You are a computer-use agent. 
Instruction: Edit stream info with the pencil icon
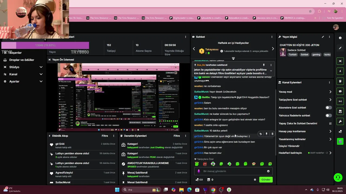tap(323, 37)
